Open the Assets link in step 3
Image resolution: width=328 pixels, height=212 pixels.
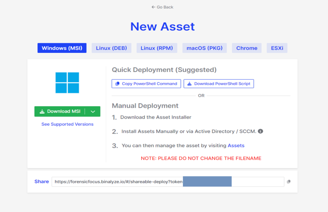tap(236, 145)
